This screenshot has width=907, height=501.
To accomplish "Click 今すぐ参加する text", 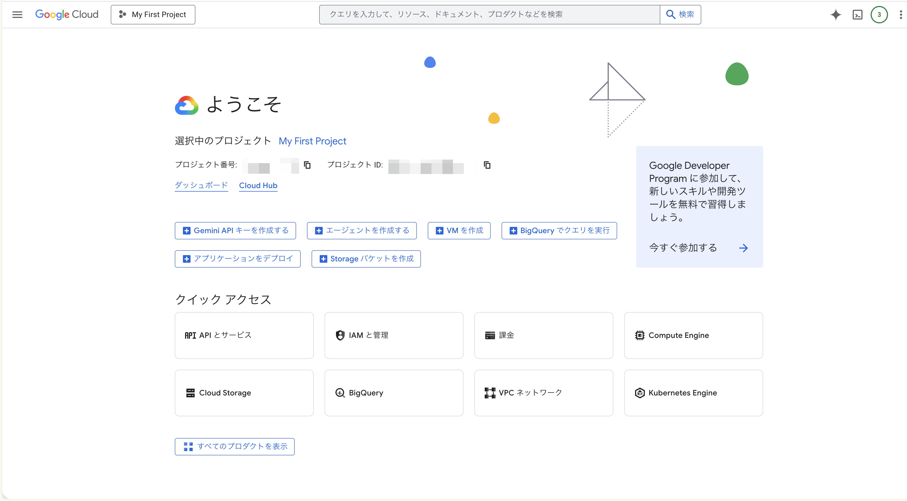I will (x=683, y=248).
